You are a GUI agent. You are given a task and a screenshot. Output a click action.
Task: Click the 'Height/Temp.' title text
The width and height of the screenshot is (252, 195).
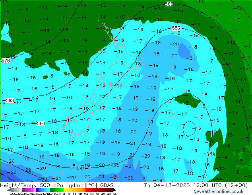point(18,185)
